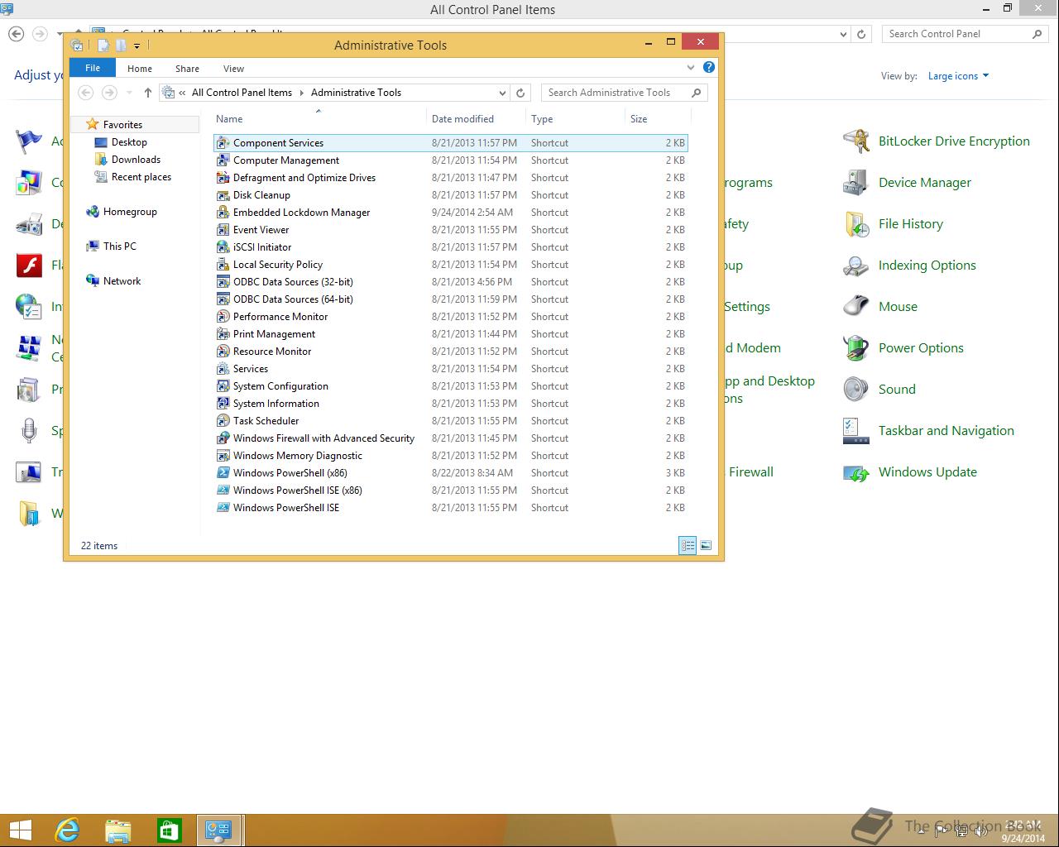
Task: Sort files by Name column
Action: [x=319, y=119]
